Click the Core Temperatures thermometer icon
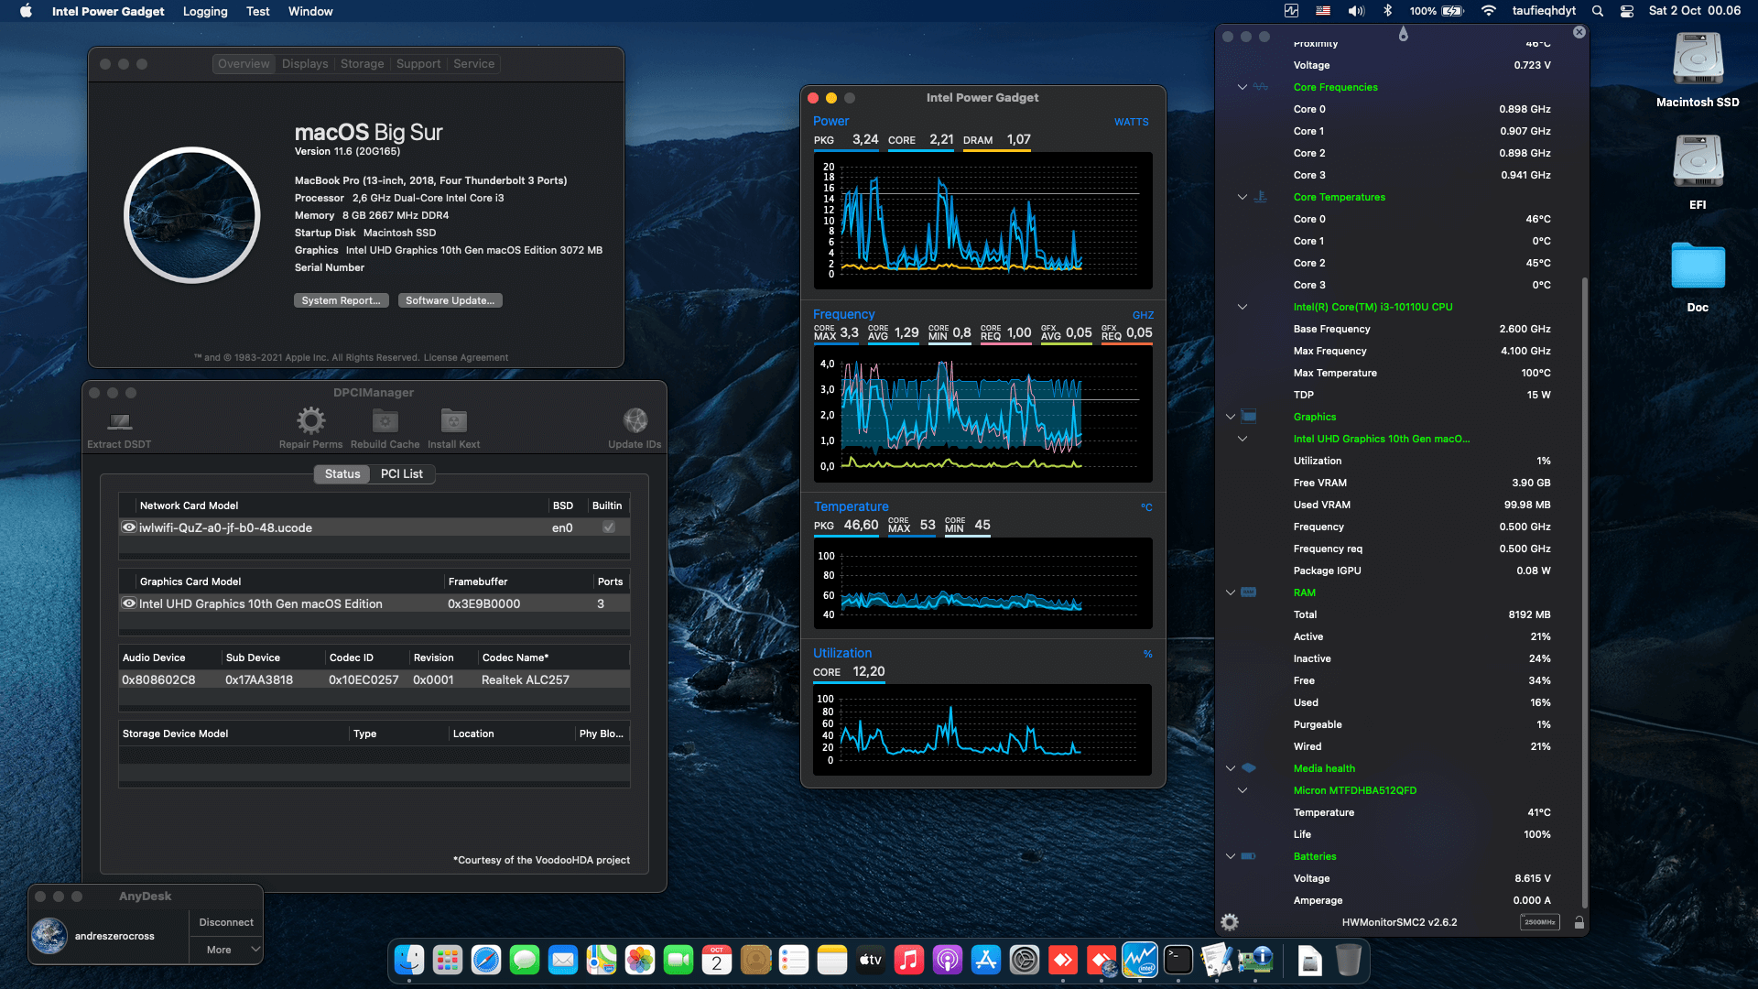 1261,197
